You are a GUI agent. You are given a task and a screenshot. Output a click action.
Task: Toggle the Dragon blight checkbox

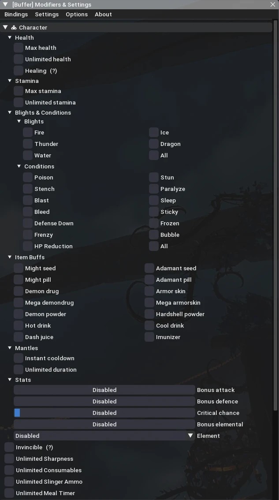point(154,144)
